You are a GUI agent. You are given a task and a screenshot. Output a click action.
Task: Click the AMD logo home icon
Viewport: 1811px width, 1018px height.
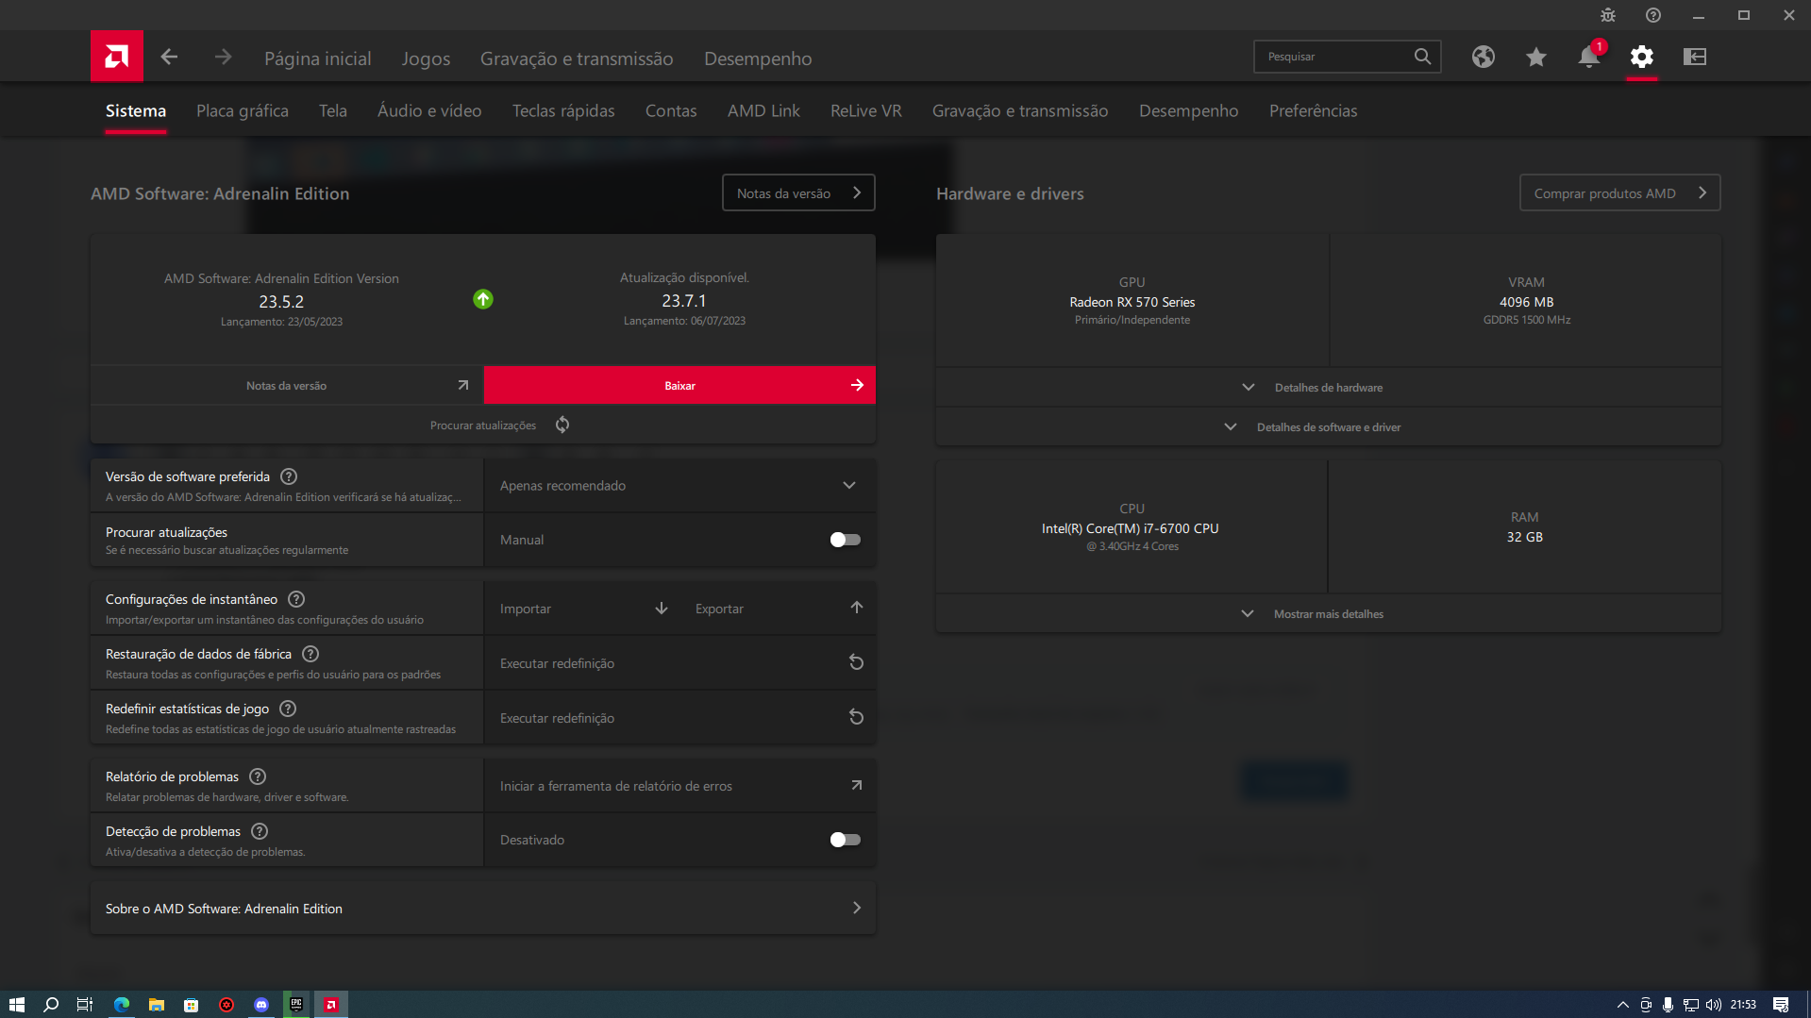point(117,57)
